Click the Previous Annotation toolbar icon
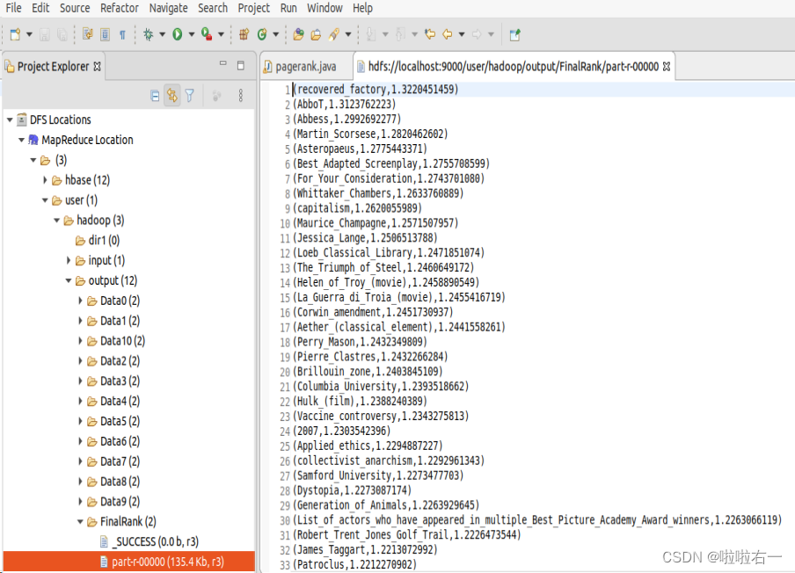 (400, 34)
